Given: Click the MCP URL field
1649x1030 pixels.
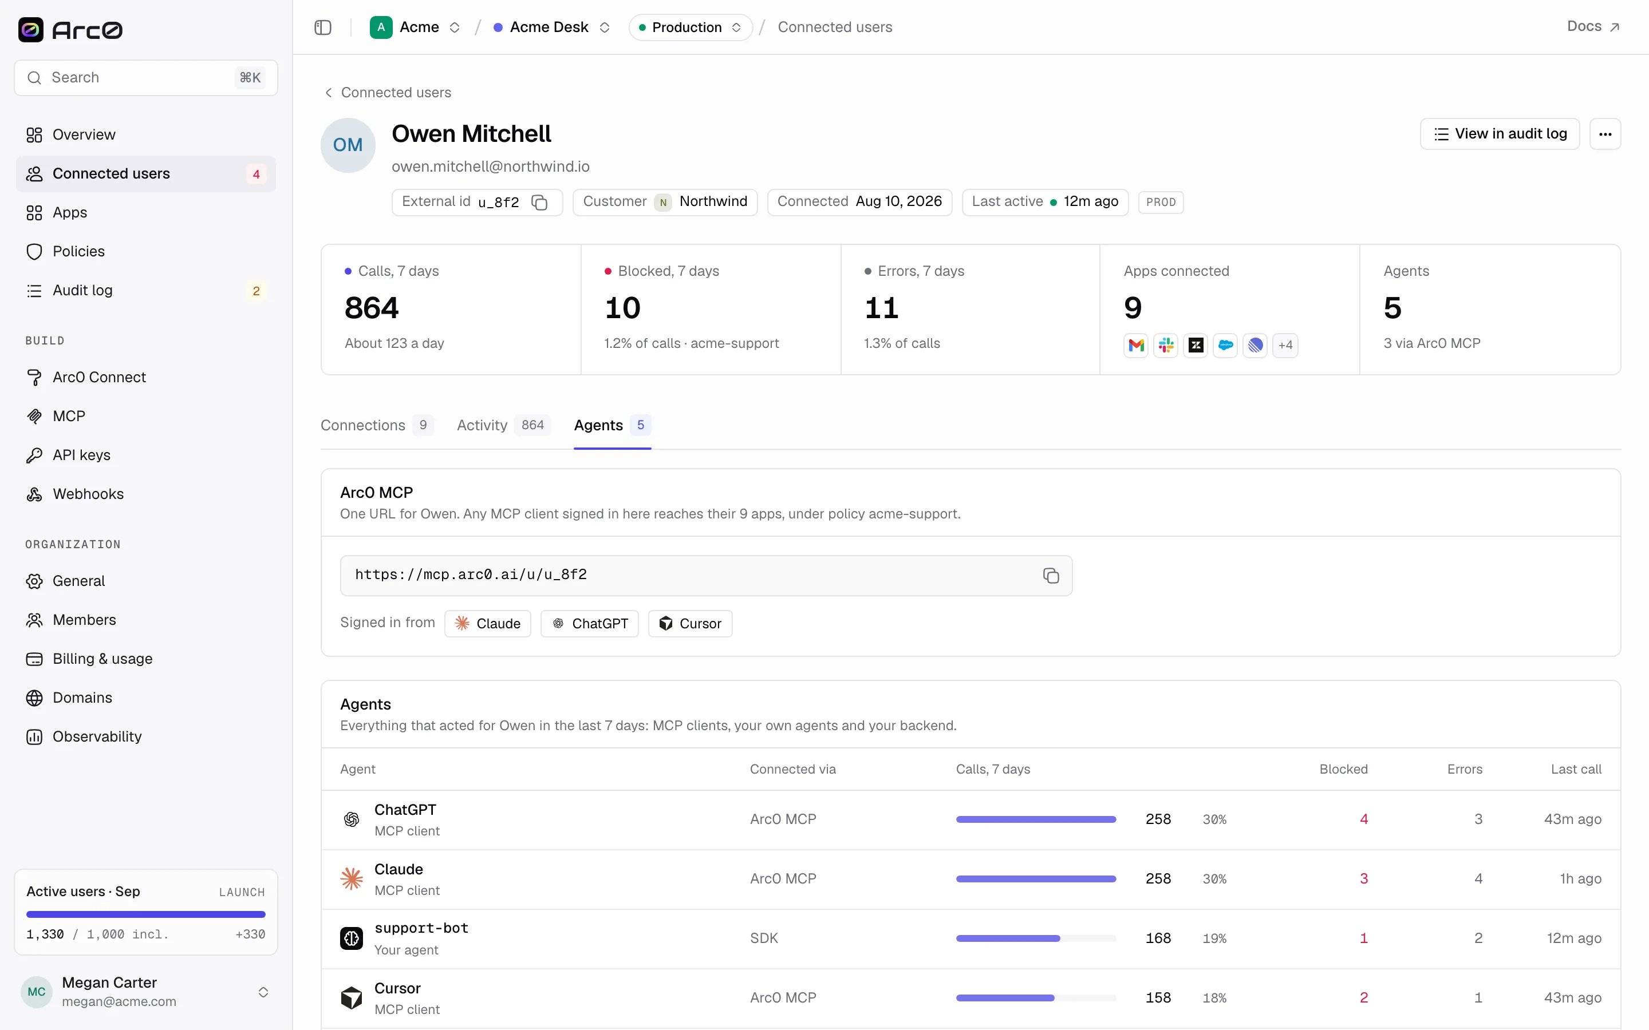Looking at the screenshot, I should [x=706, y=576].
